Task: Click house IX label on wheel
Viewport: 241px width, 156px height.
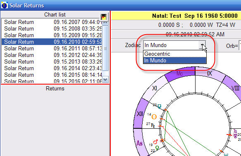Action: click(x=210, y=73)
